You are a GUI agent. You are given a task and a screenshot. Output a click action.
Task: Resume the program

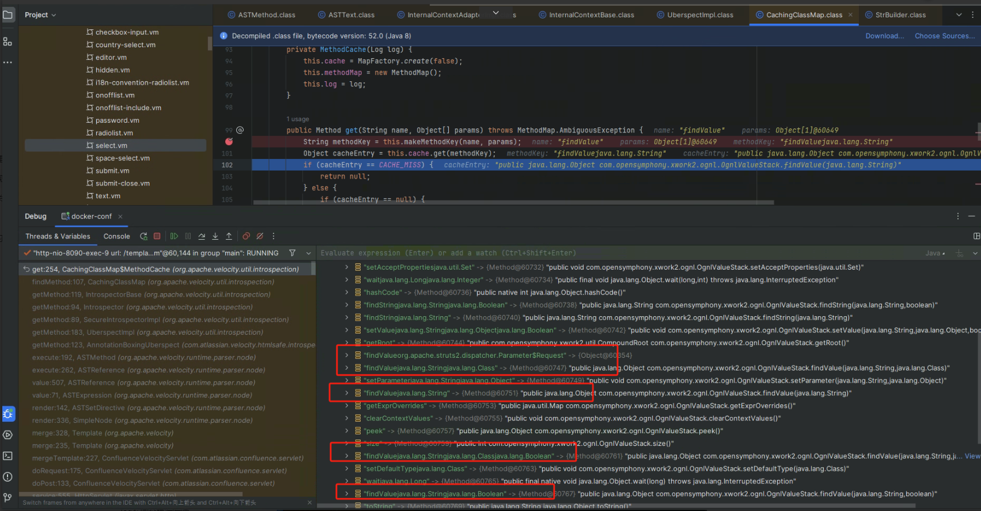coord(174,236)
